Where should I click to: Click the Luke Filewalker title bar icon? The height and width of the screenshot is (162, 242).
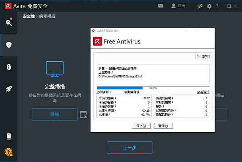pyautogui.click(x=94, y=31)
